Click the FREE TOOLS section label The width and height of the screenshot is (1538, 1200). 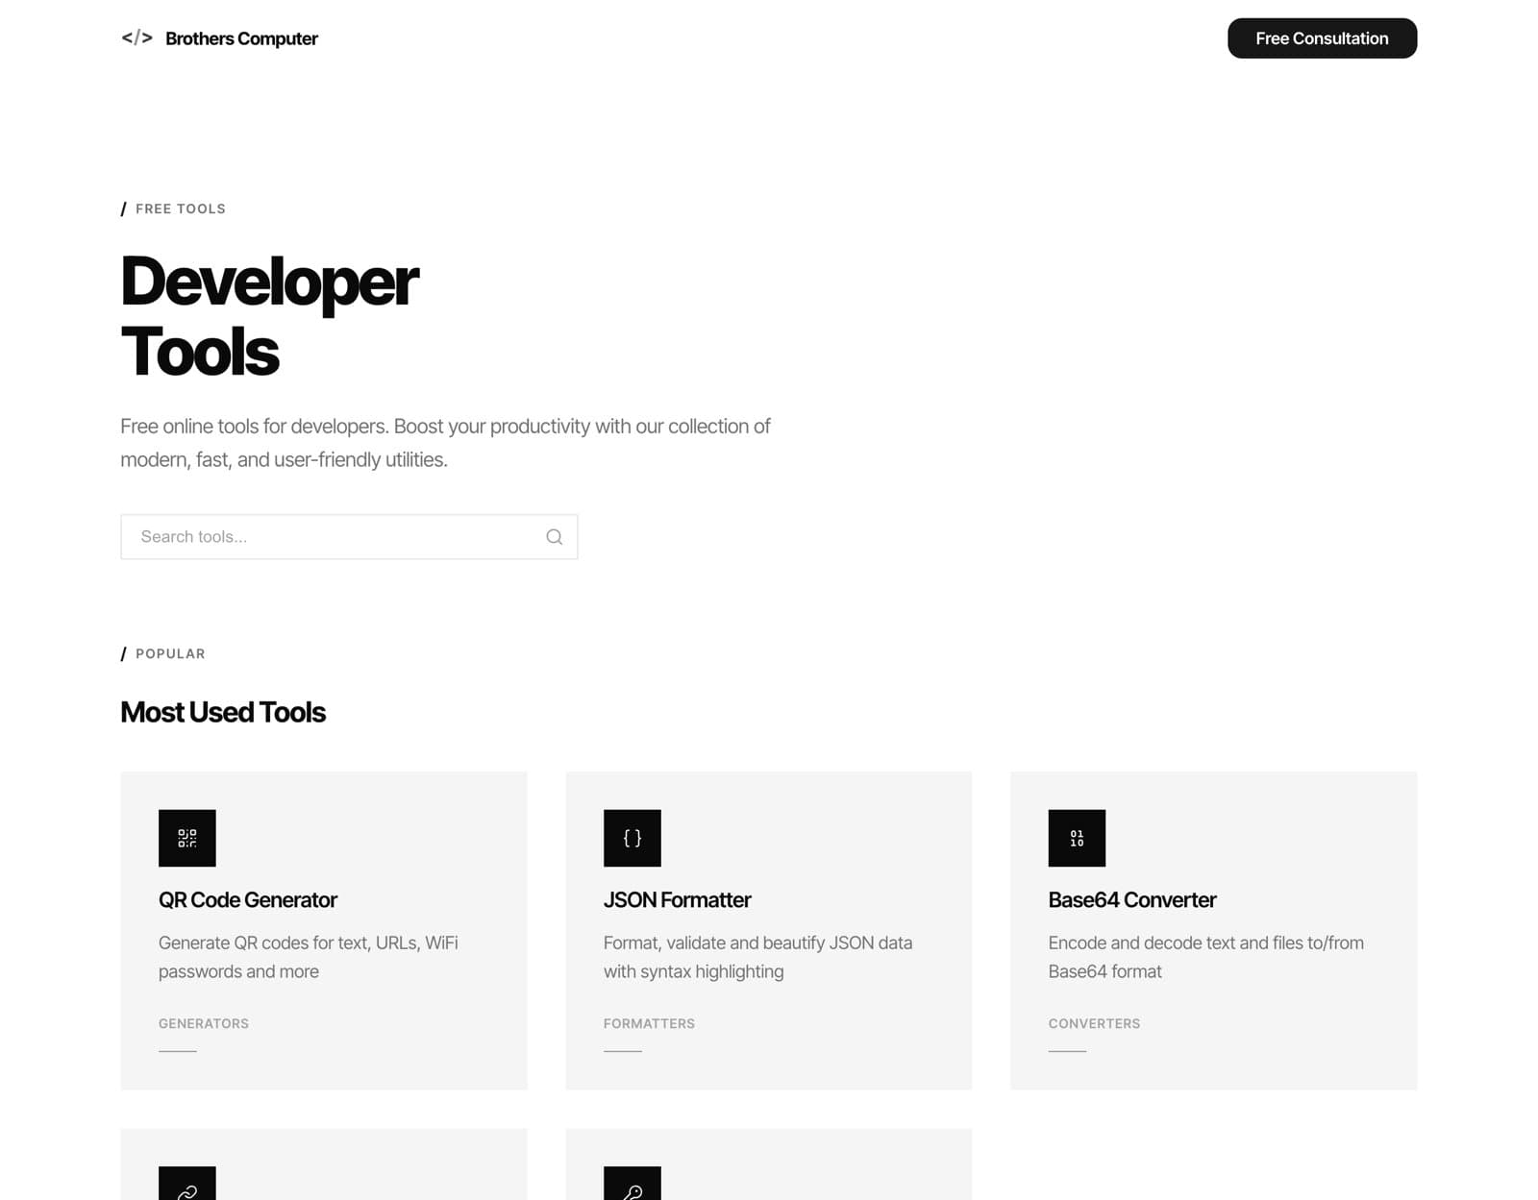pos(181,208)
